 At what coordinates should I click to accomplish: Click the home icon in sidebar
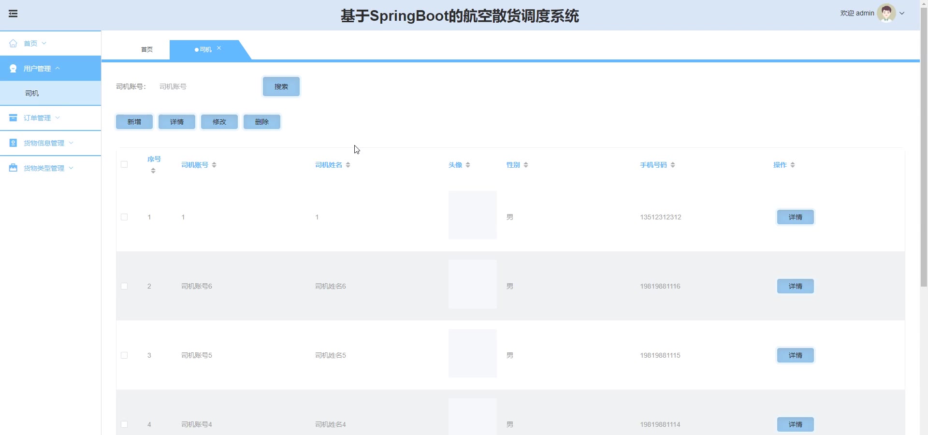click(x=13, y=43)
